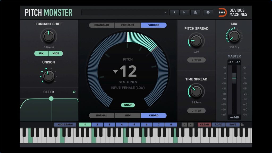Click the minus chord slot button
The width and height of the screenshot is (272, 153).
(x=184, y=125)
